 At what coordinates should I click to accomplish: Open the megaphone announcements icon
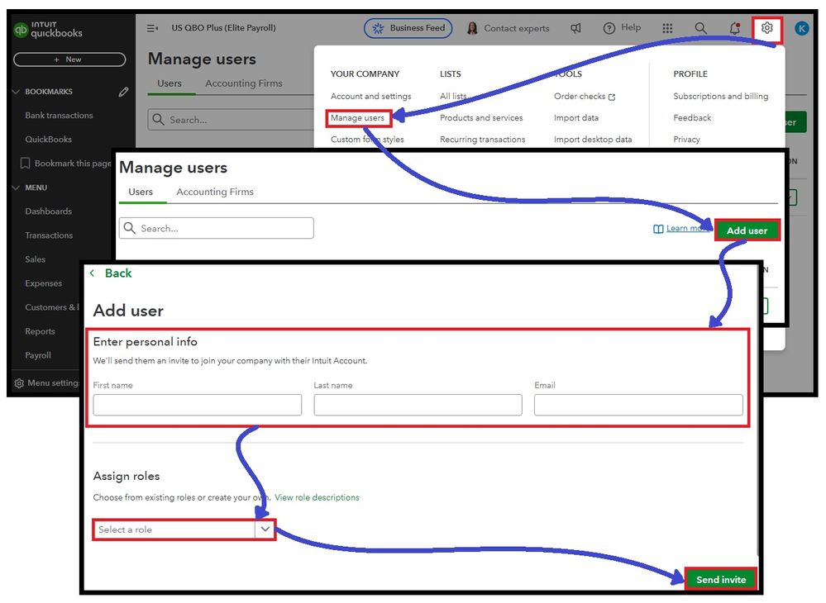[x=575, y=28]
